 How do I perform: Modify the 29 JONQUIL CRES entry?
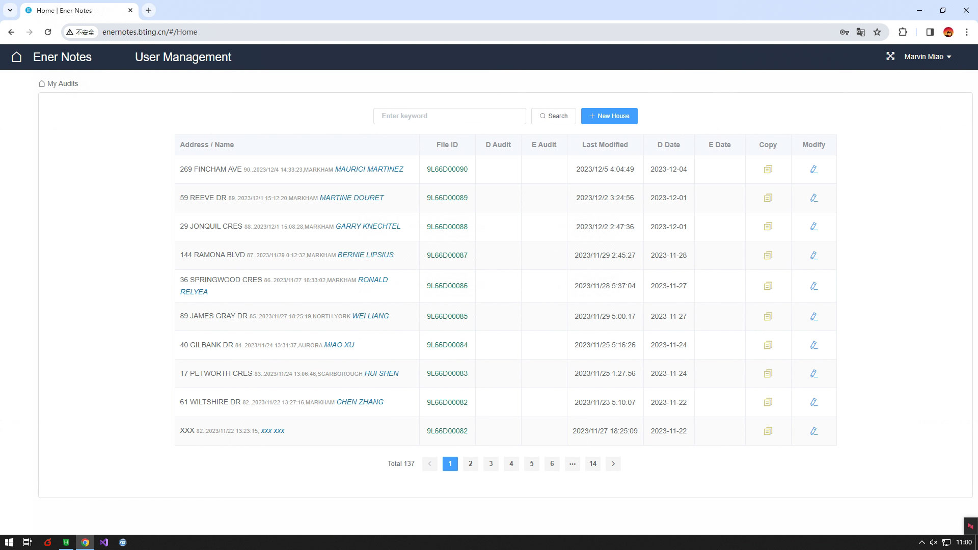(814, 226)
